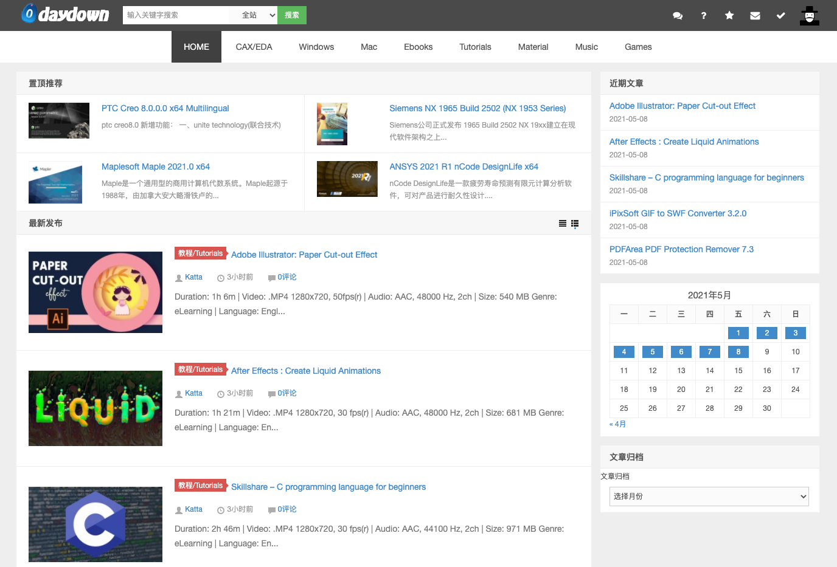Open the envelope messages icon
Viewport: 837px width, 567px height.
(755, 16)
